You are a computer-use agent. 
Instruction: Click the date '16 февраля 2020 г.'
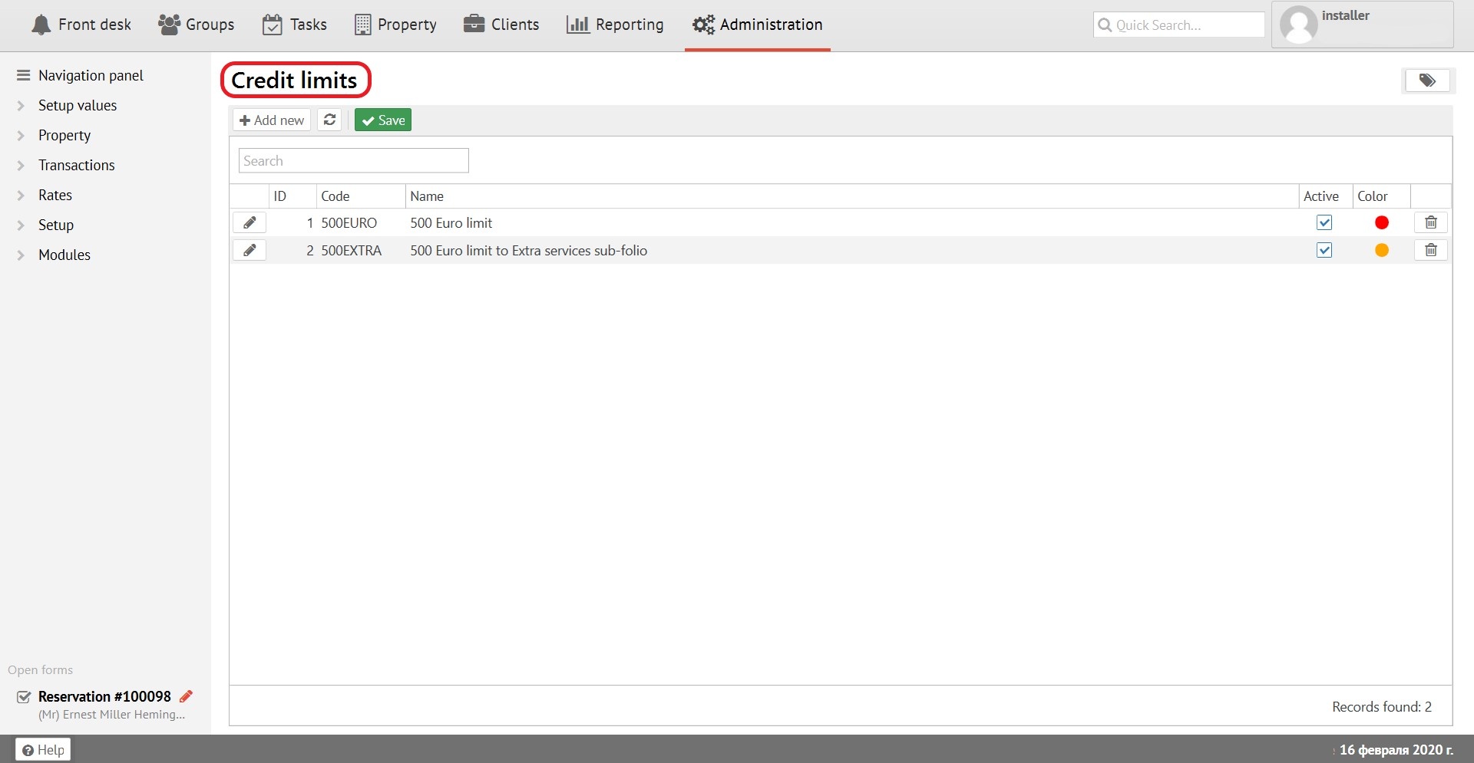(1396, 750)
